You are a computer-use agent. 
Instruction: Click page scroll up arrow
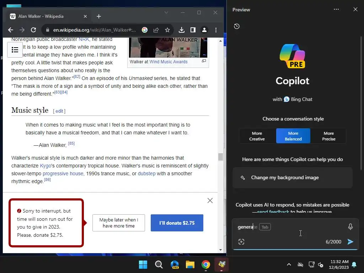tap(220, 41)
